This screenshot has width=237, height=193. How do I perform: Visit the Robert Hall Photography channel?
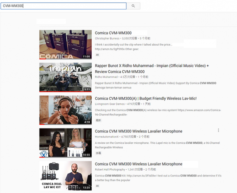[x=110, y=169]
